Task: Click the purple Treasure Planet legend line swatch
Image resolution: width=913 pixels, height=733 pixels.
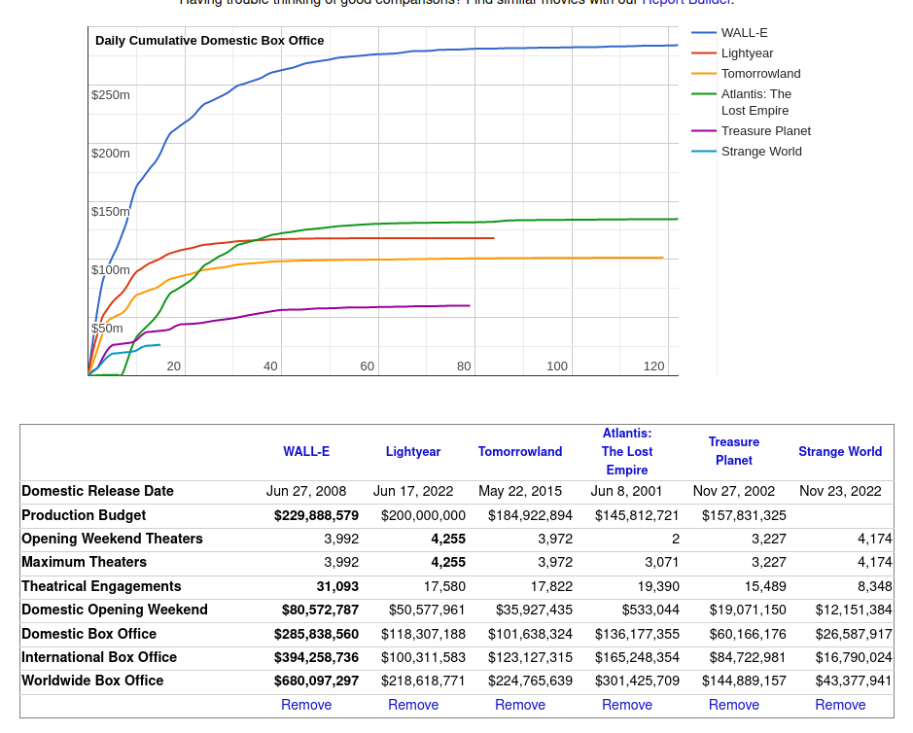Action: coord(704,131)
